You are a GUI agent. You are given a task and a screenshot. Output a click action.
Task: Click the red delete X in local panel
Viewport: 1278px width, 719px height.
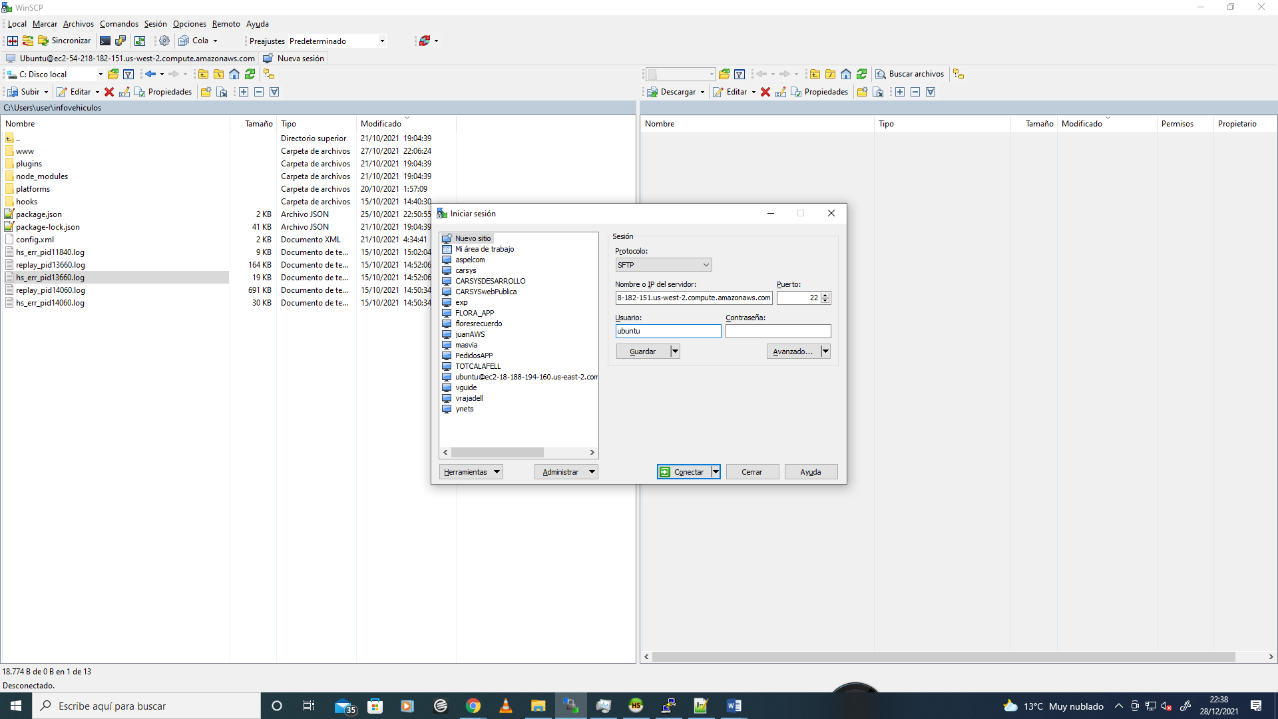point(109,92)
